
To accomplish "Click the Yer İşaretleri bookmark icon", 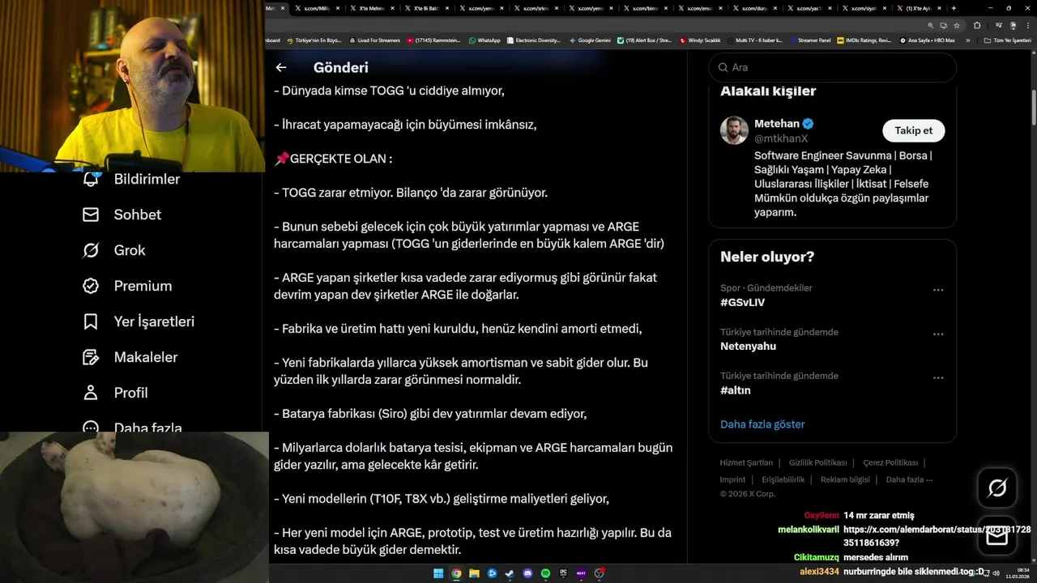I will tap(91, 321).
